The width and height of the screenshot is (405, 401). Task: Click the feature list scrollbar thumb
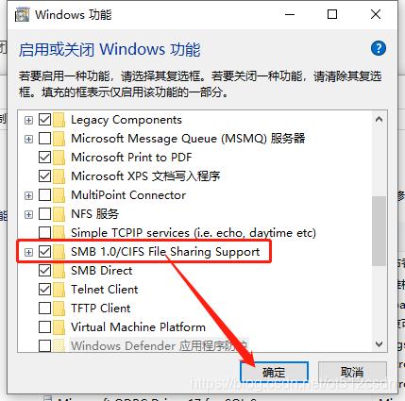[379, 231]
